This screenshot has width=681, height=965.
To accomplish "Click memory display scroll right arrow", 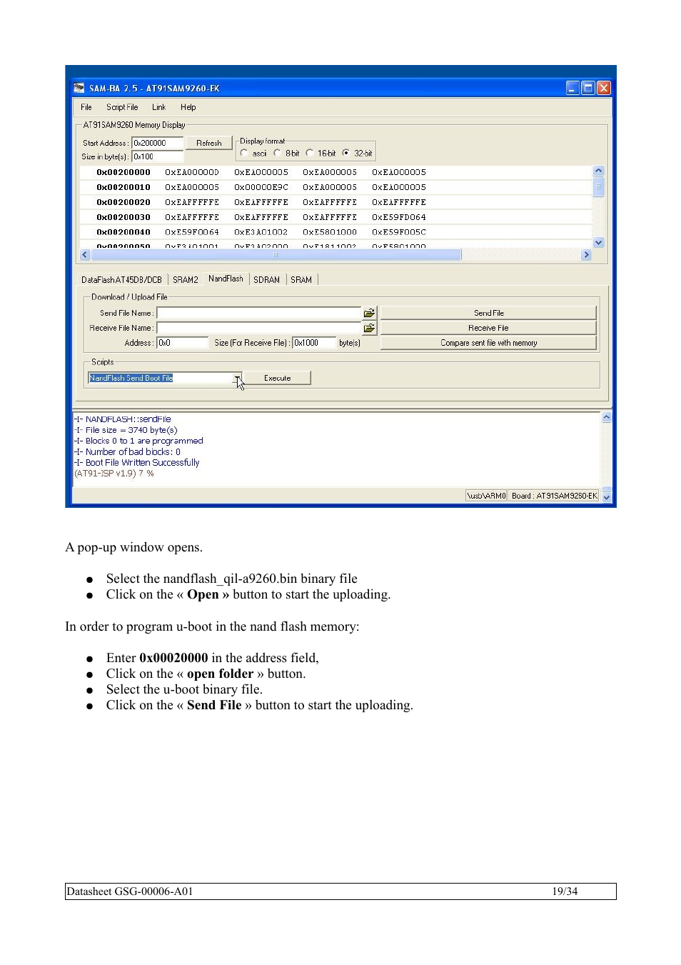I will [586, 254].
